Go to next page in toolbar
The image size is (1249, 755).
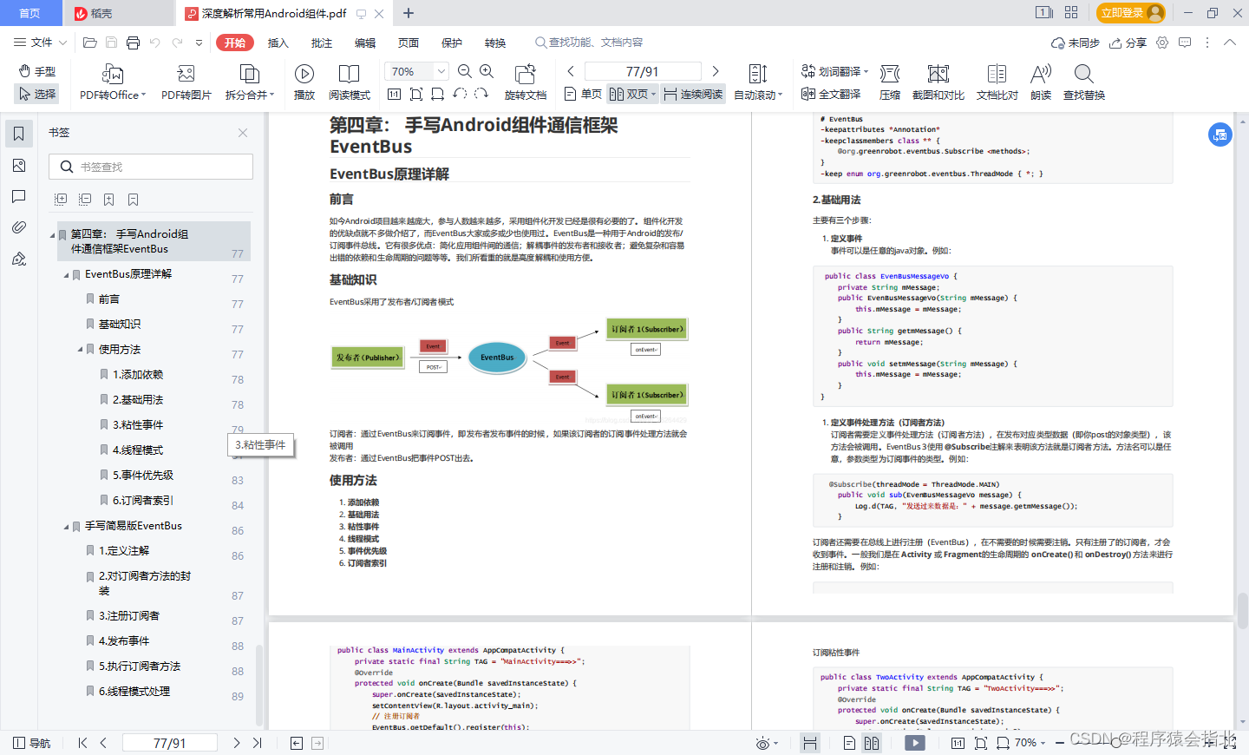[716, 71]
